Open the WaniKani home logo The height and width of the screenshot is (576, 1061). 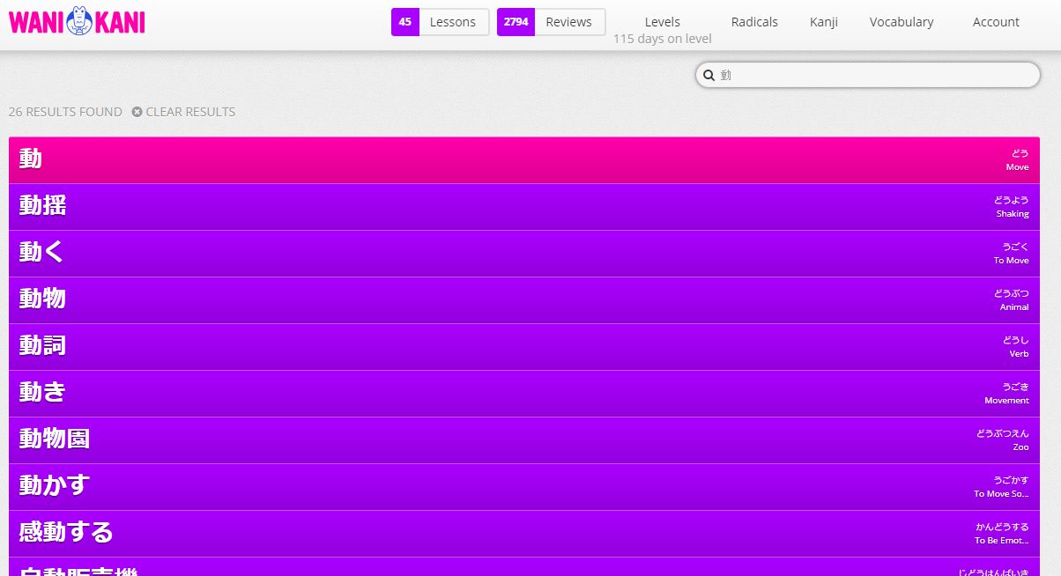coord(77,21)
